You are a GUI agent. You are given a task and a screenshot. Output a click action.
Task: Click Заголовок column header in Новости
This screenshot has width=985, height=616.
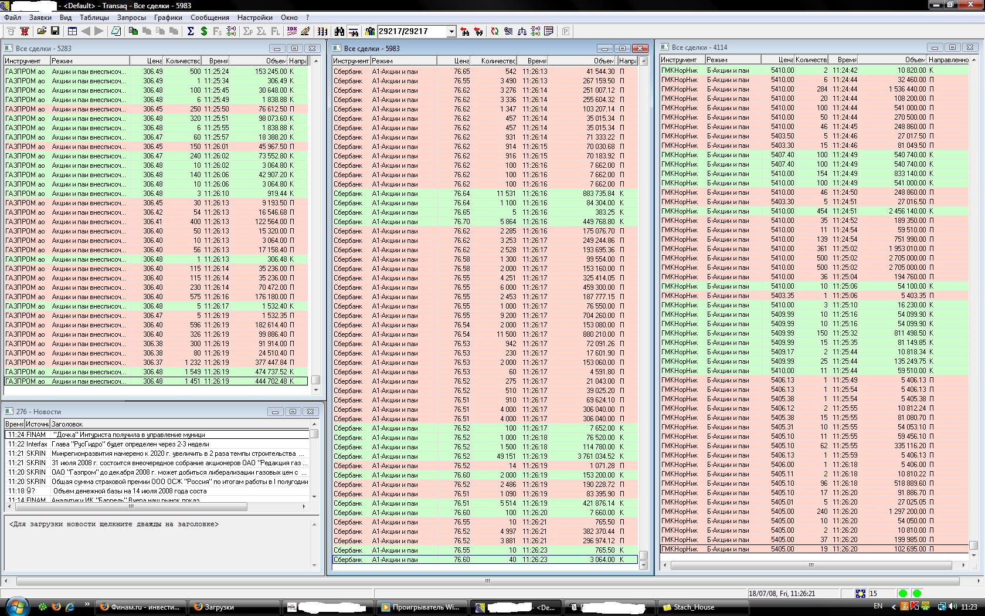[x=179, y=424]
